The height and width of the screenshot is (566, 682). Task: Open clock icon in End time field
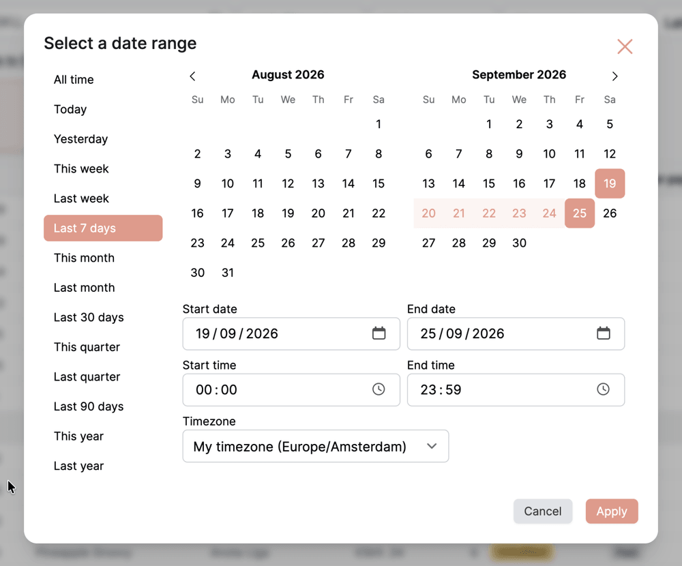point(603,389)
